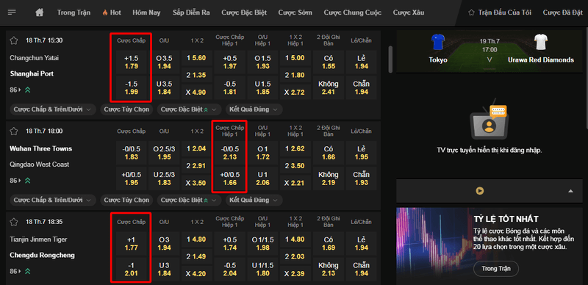588x285 pixels.
Task: Open the Cược Xâu tab
Action: click(x=409, y=12)
